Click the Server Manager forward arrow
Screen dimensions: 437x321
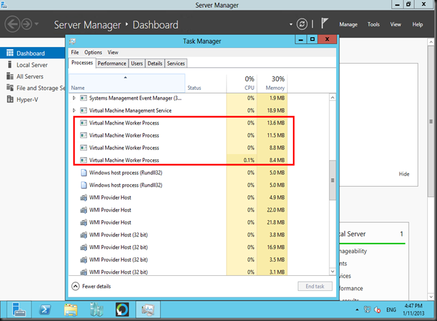pyautogui.click(x=27, y=24)
